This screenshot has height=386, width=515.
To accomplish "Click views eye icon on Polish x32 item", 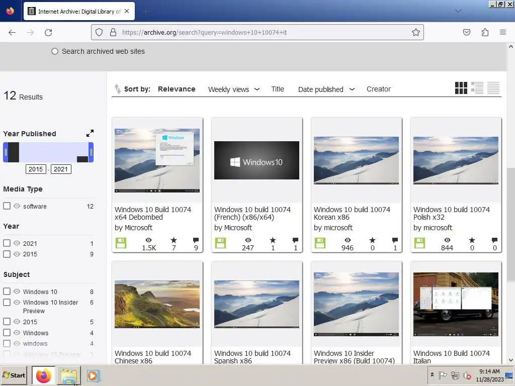I will tap(447, 240).
